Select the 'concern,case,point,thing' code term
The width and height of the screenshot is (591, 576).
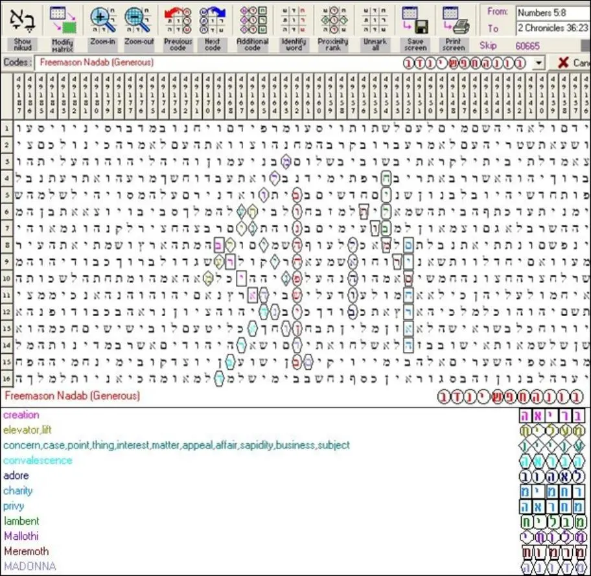tap(176, 445)
